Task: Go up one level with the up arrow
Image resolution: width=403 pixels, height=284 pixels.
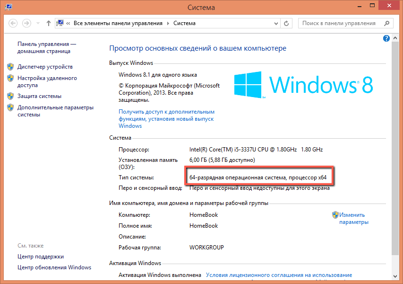Action: [49, 23]
